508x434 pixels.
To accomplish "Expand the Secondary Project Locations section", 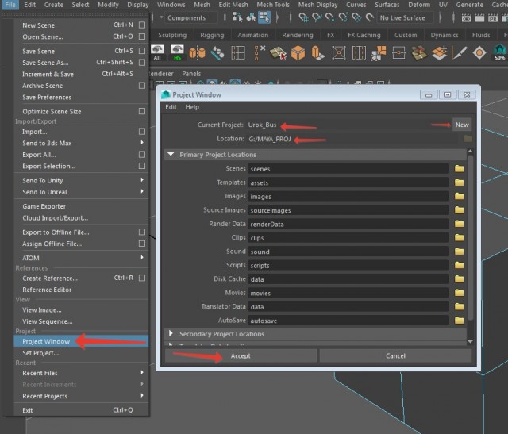I will tap(171, 333).
